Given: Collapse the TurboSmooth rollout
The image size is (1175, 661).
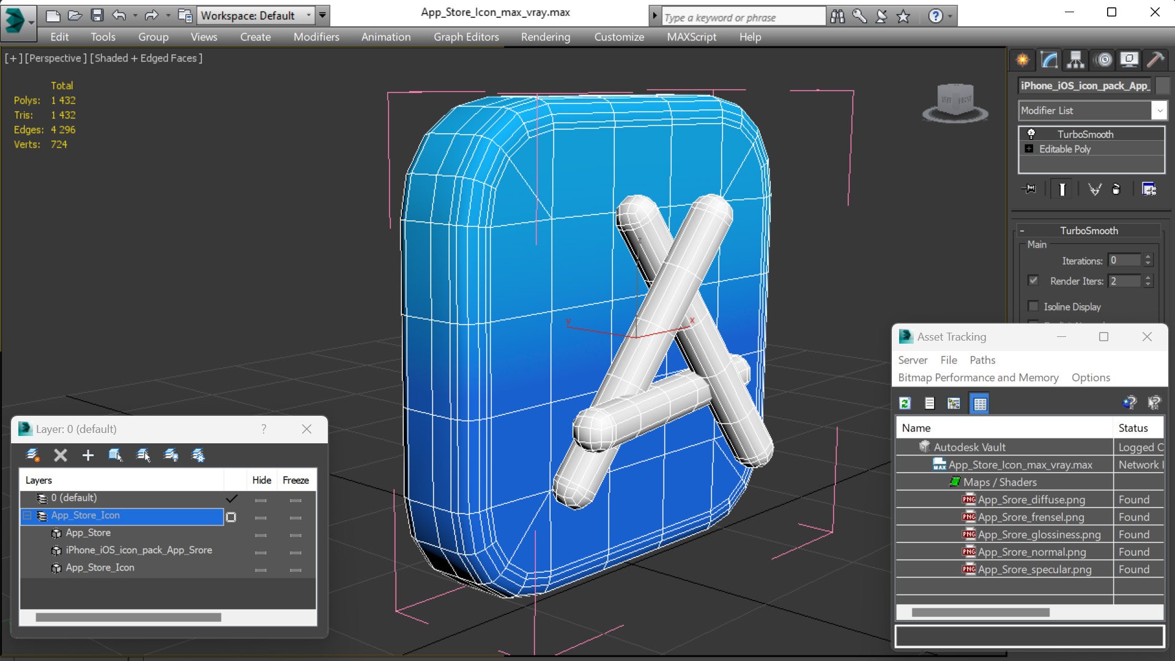Looking at the screenshot, I should click(x=1022, y=231).
